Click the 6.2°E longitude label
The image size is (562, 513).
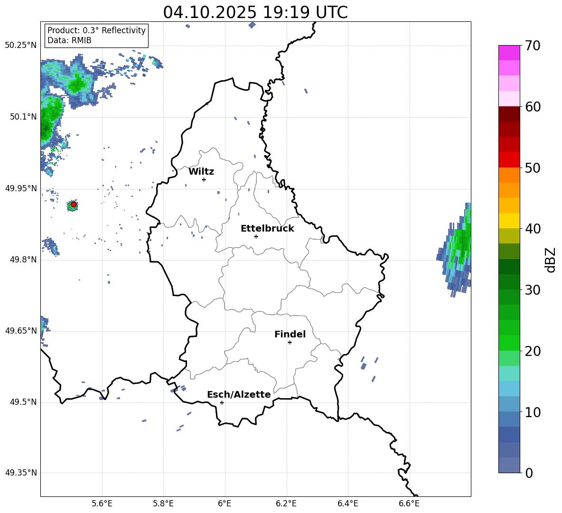pyautogui.click(x=286, y=504)
